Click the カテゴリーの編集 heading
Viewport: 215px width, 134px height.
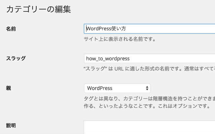[39, 9]
